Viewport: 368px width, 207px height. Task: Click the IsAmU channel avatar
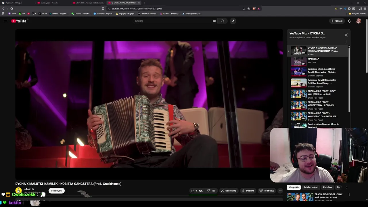coord(18,190)
